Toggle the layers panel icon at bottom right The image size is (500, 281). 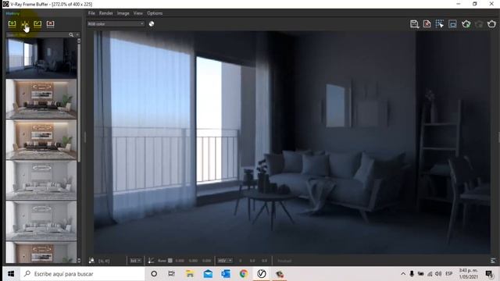[x=493, y=261]
